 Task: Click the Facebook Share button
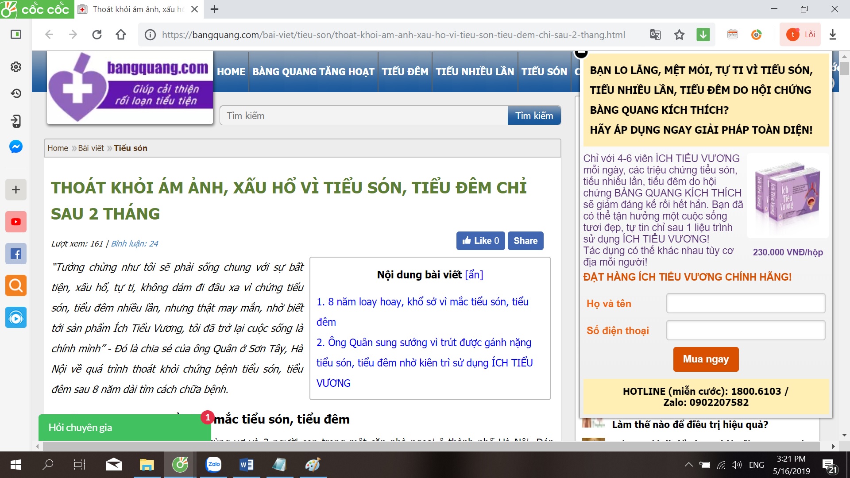pos(525,241)
